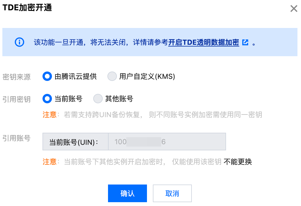Click the 密钥来源 label
The height and width of the screenshot is (206, 301).
point(17,77)
